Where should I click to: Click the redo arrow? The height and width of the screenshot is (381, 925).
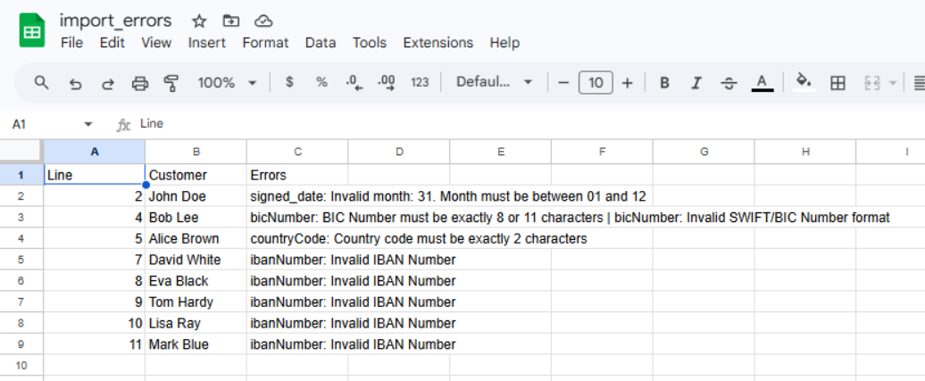click(x=107, y=83)
